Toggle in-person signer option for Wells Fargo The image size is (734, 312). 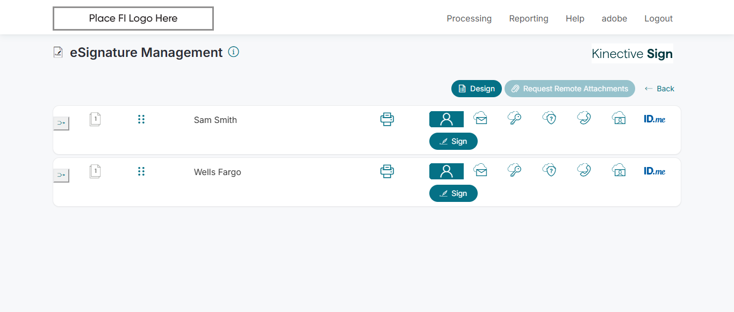coord(446,171)
